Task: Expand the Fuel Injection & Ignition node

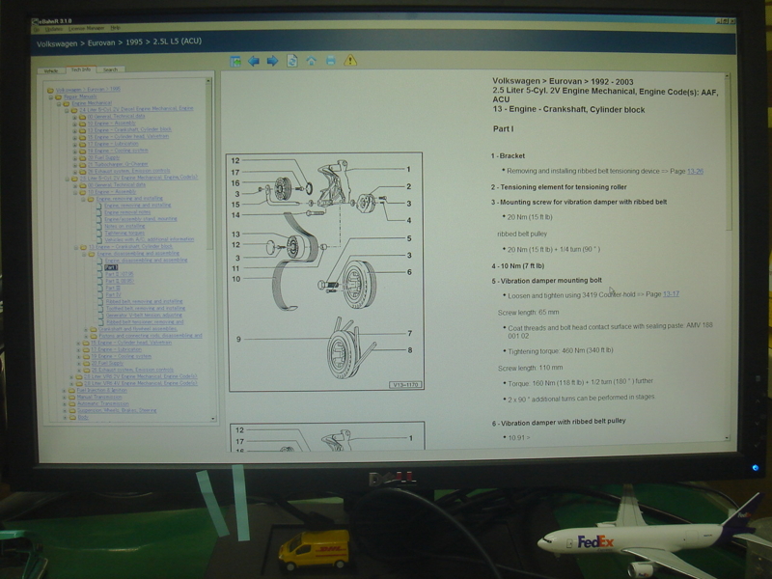Action: tap(65, 391)
